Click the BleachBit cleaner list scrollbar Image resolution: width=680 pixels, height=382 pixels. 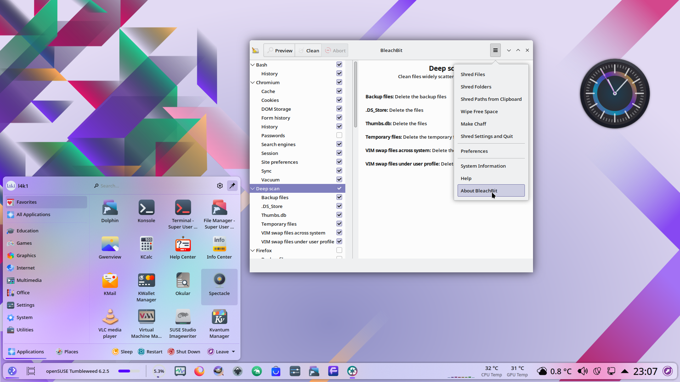(x=356, y=95)
